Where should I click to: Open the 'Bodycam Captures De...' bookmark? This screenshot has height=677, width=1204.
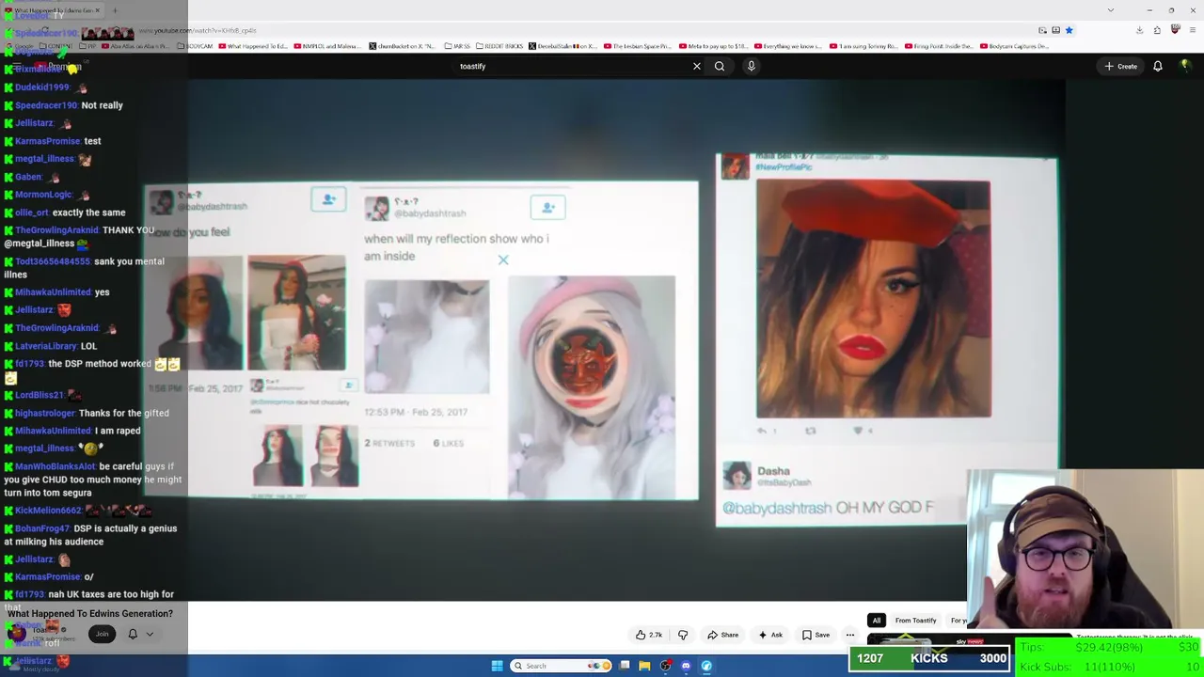tap(1015, 46)
